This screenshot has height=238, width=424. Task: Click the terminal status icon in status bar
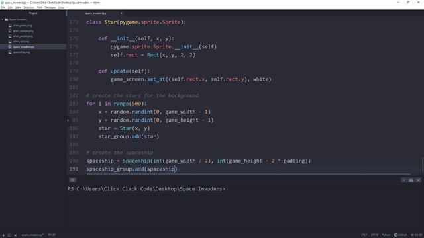[x=9, y=235]
